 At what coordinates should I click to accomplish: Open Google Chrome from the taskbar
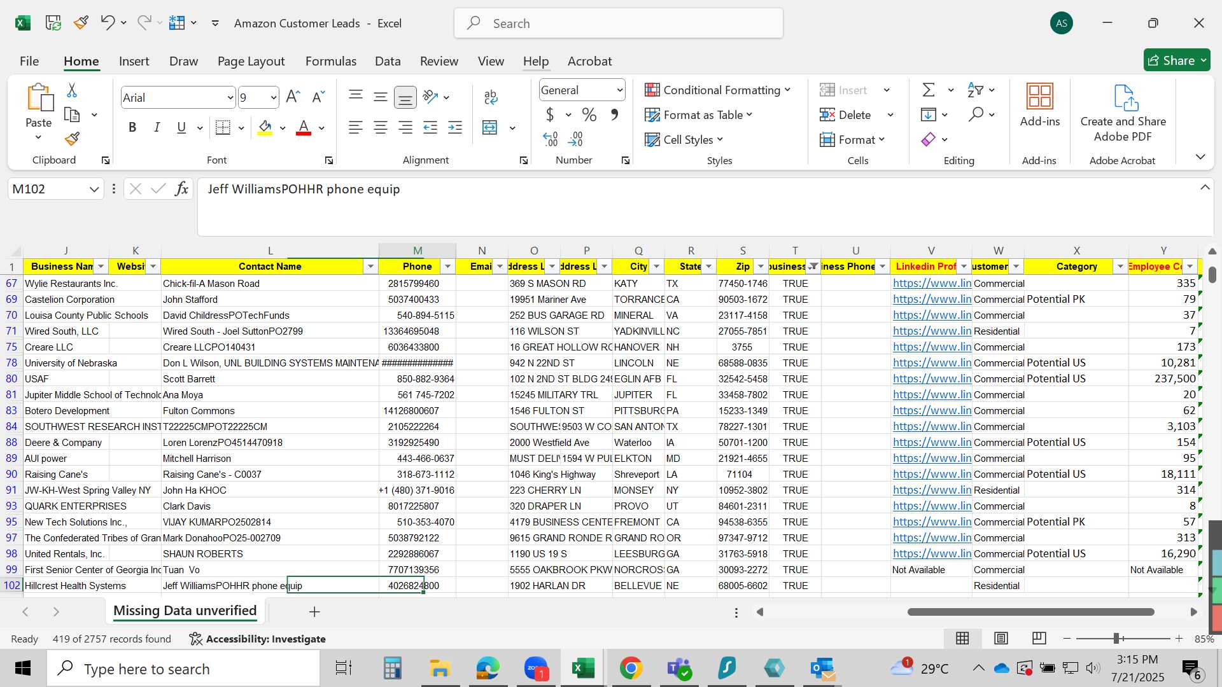click(x=631, y=668)
